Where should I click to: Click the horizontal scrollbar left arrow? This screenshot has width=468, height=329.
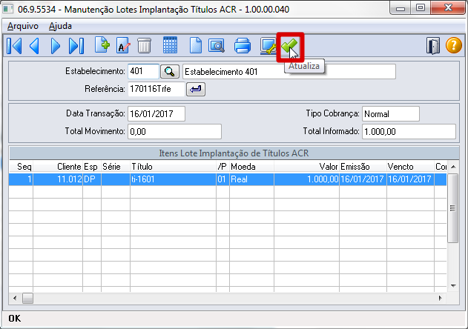[15, 298]
